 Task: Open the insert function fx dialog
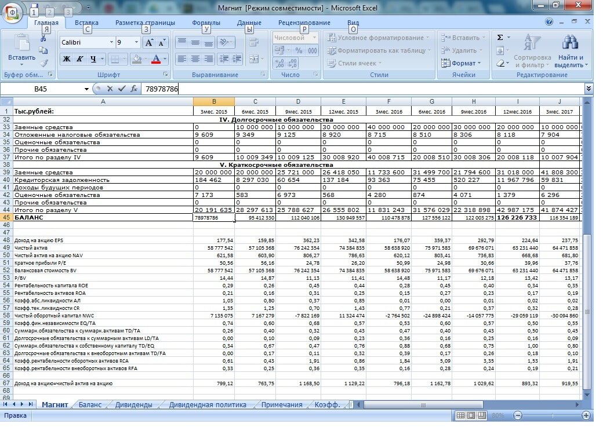pyautogui.click(x=134, y=89)
